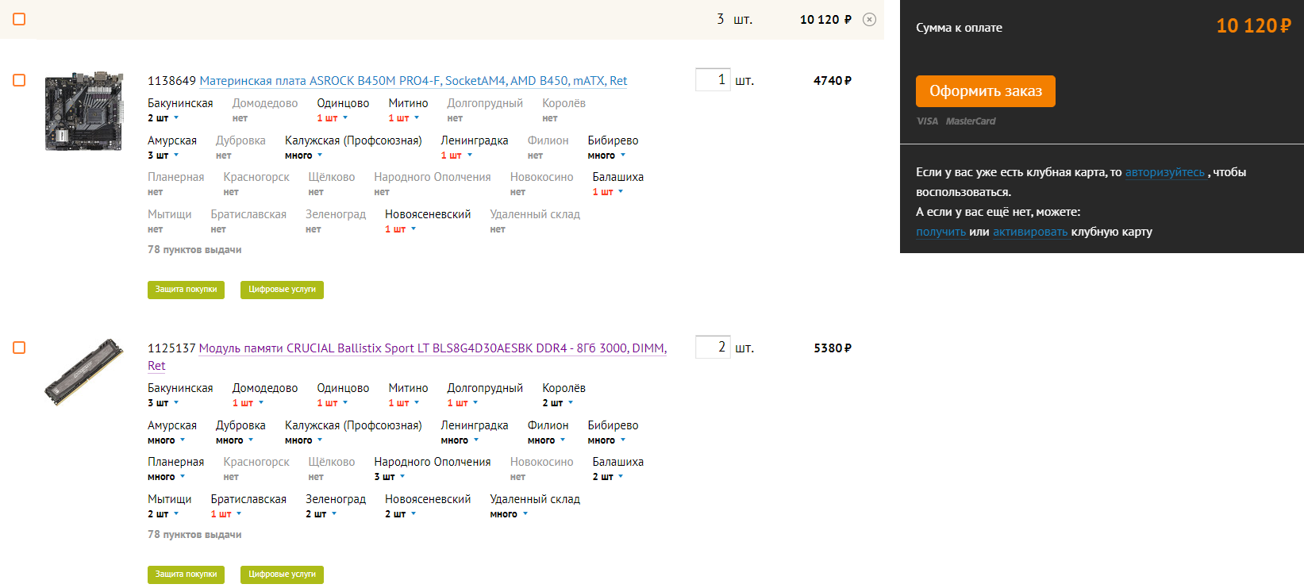
Task: Select the CRUCIAL Ballistix memory module checkbox
Action: [x=19, y=348]
